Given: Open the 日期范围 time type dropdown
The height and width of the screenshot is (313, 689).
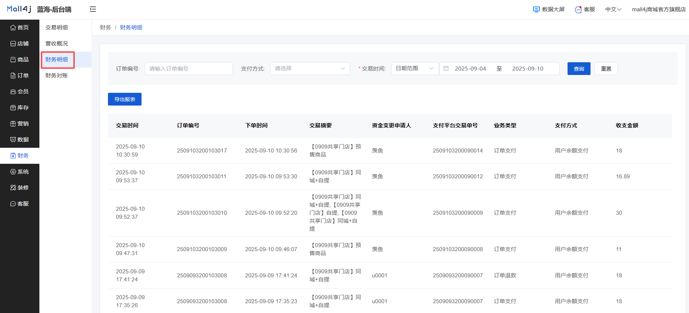Looking at the screenshot, I should click(x=415, y=68).
